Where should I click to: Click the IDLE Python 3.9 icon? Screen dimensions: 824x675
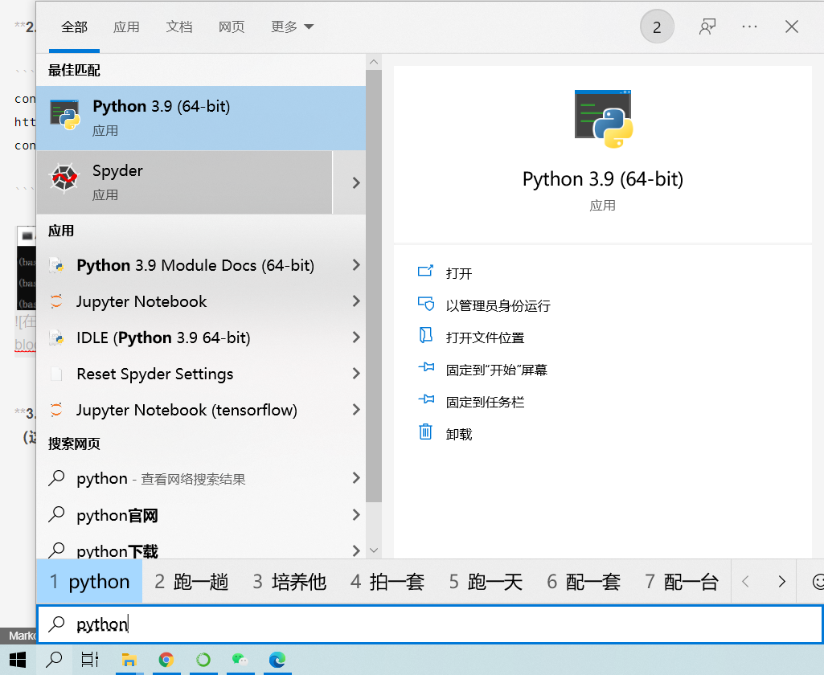click(x=56, y=337)
